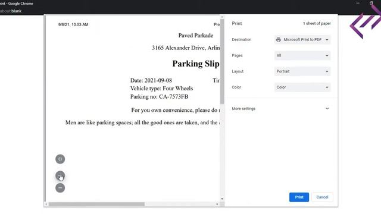Viewport: 381px width, 214px height.
Task: Click the printer icon in Destination
Action: [x=279, y=40]
